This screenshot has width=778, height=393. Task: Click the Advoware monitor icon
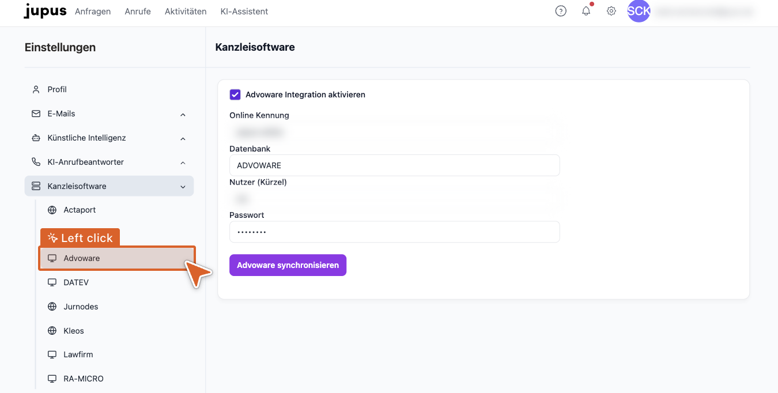click(52, 258)
